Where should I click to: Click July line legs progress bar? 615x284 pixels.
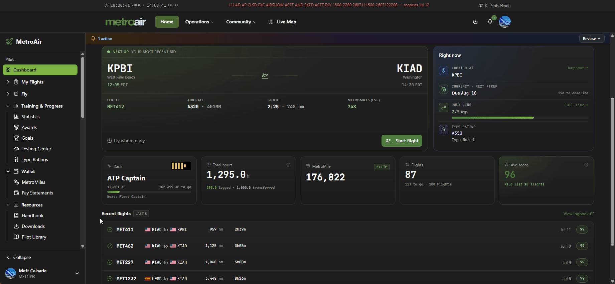point(520,118)
